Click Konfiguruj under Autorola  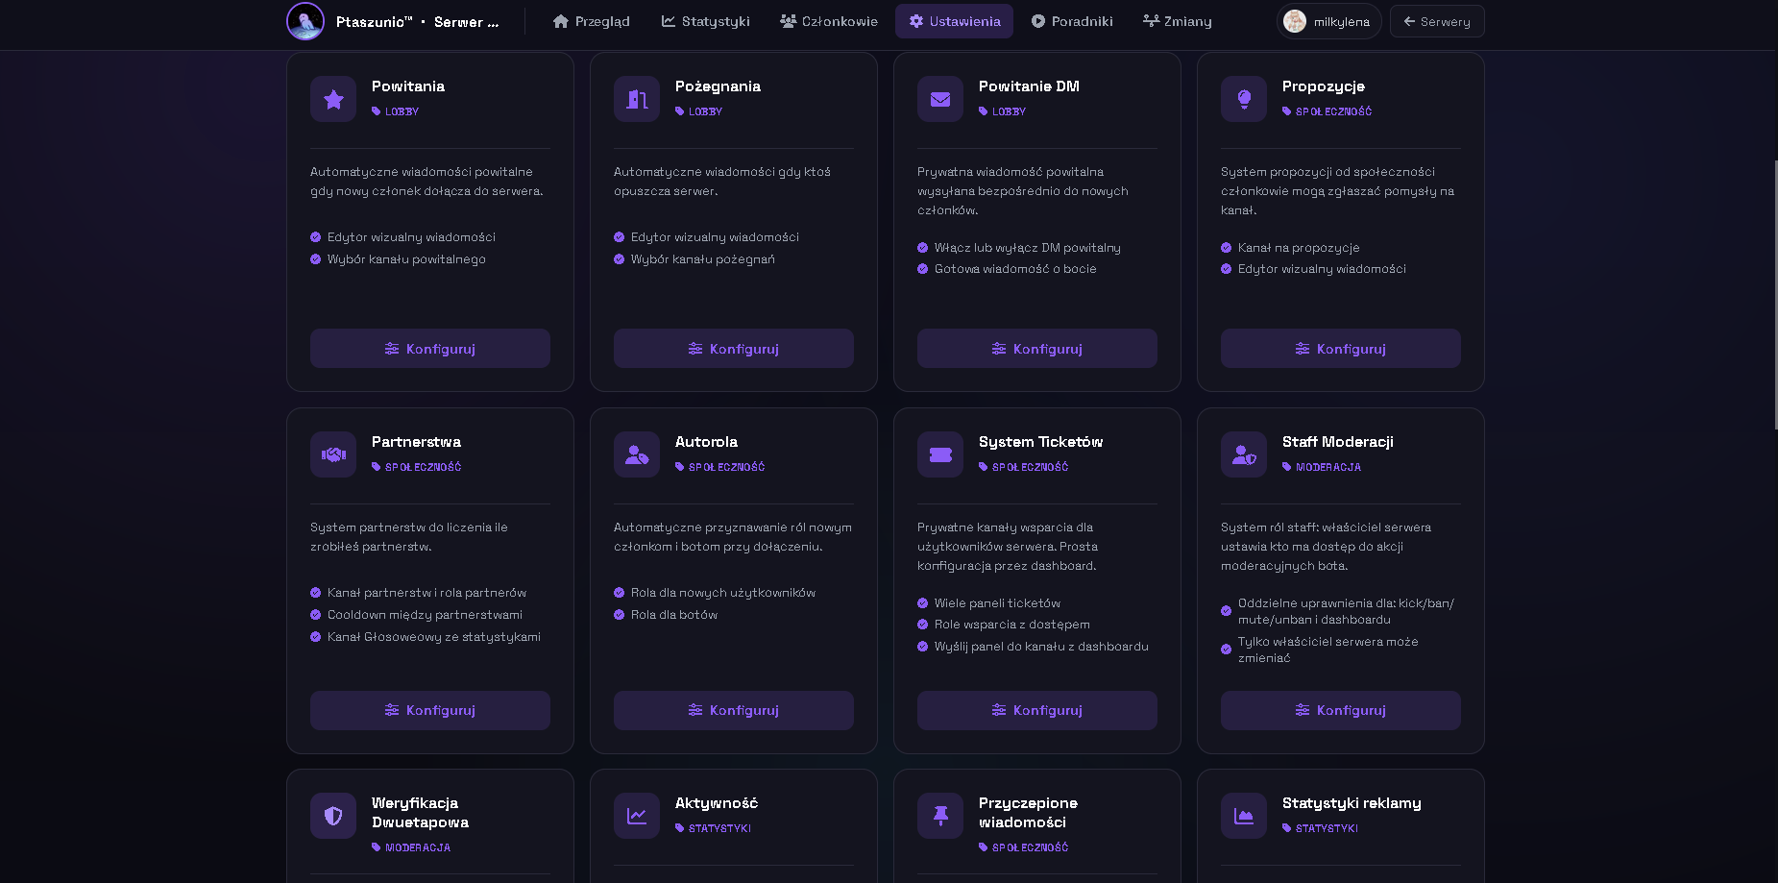coord(733,710)
